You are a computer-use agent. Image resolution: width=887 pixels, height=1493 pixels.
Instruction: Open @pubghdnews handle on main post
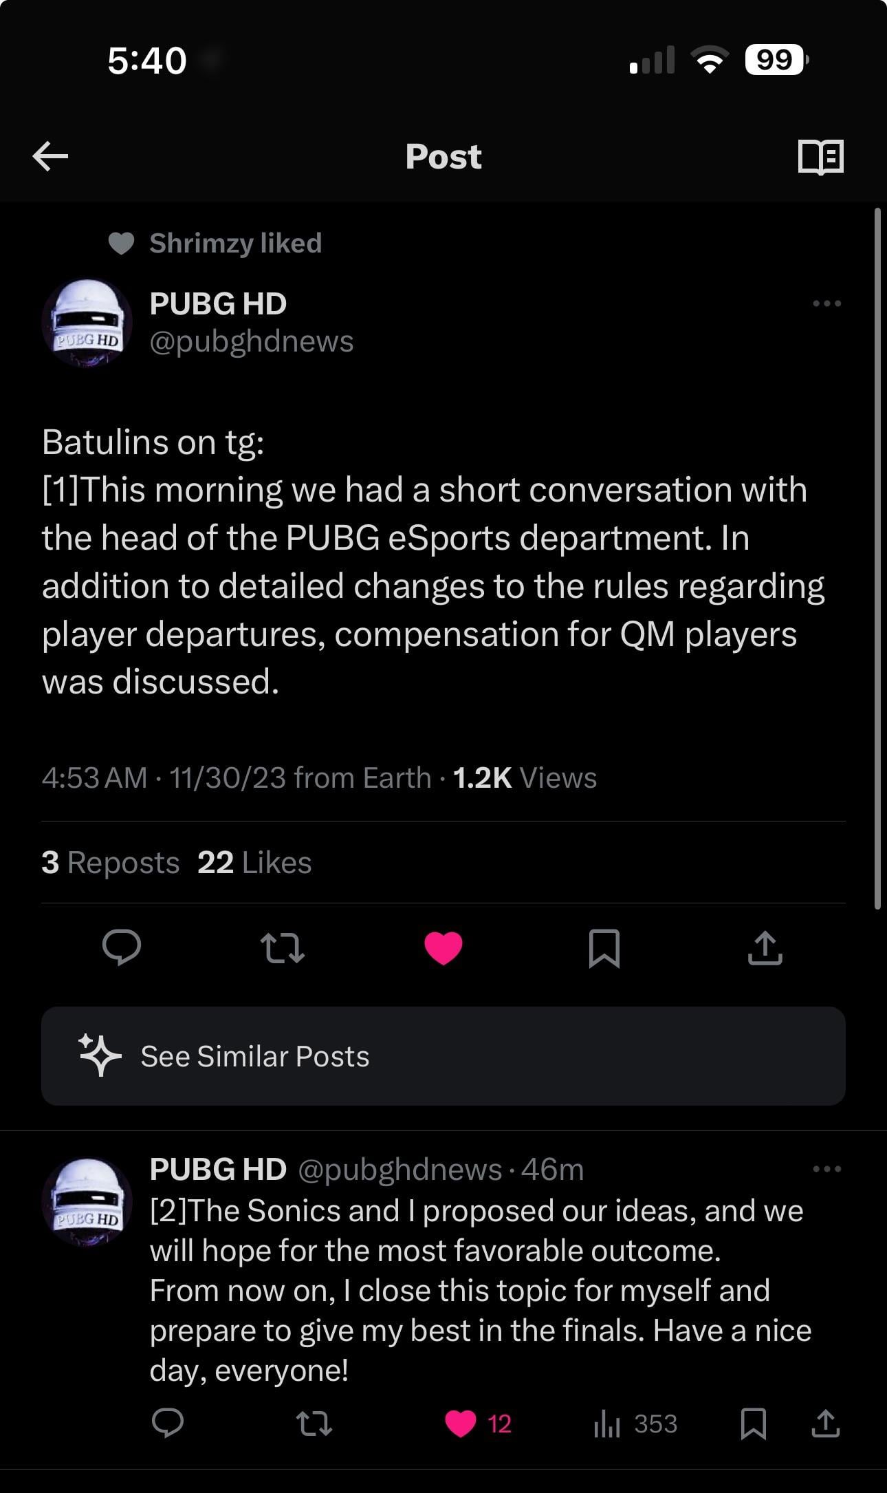point(252,341)
